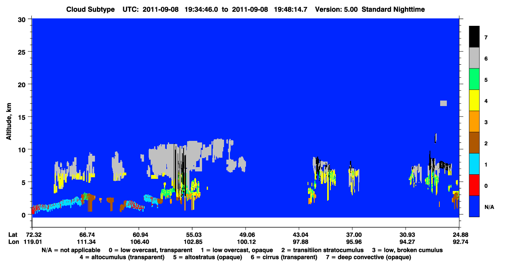This screenshot has width=510, height=261.
Task: Click the blue N/A legend swatch
Action: coord(474,206)
